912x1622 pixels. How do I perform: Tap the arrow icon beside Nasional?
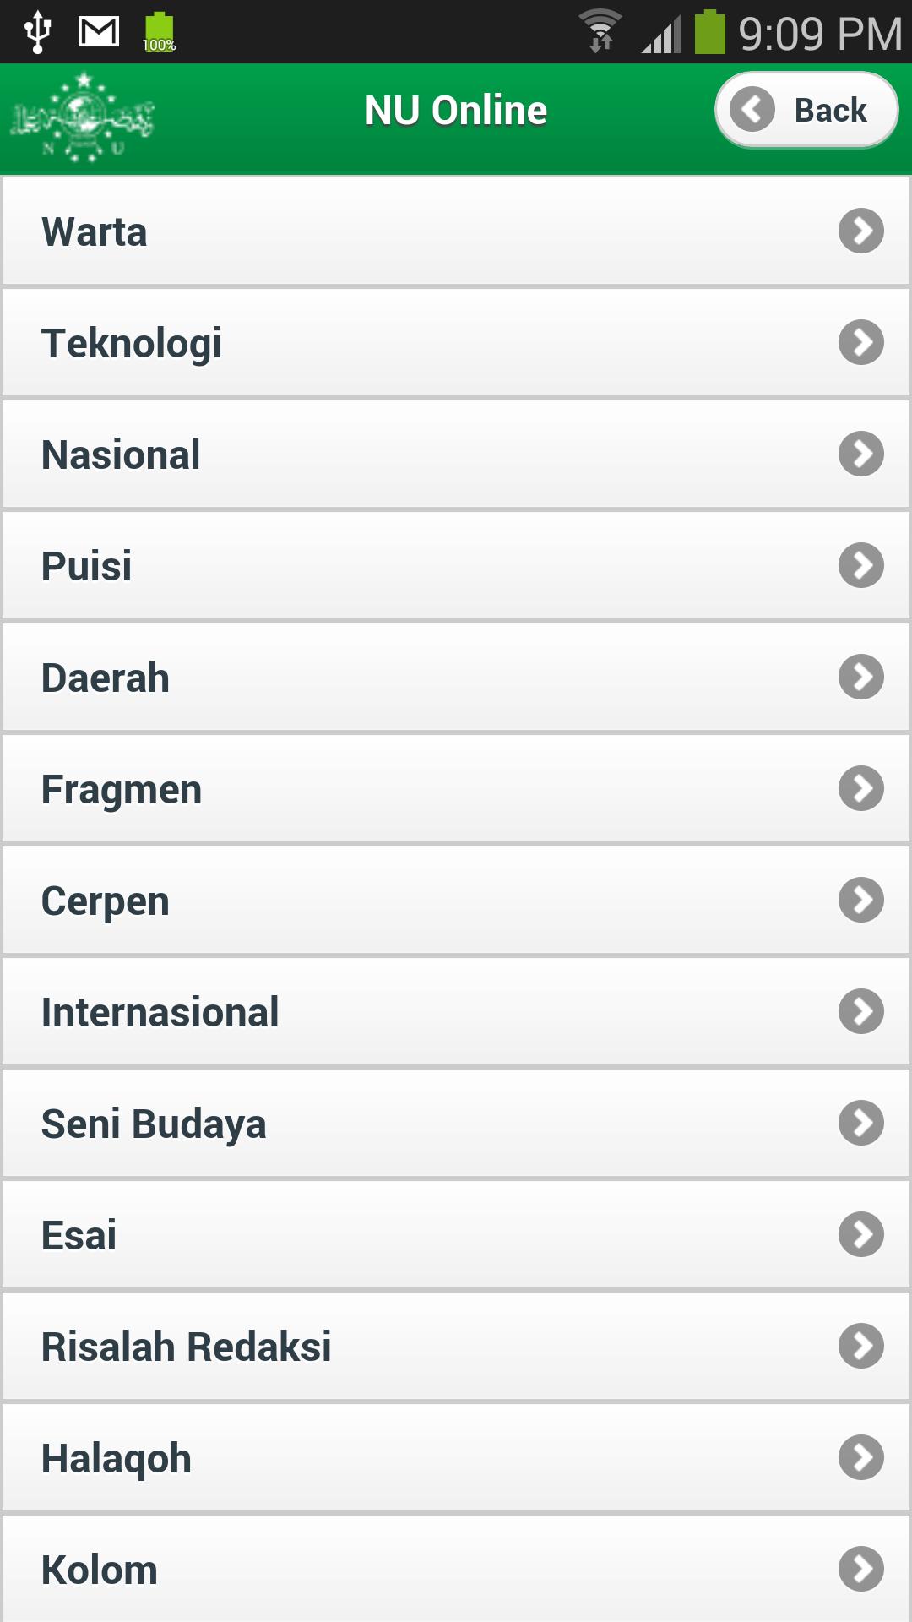click(x=860, y=454)
